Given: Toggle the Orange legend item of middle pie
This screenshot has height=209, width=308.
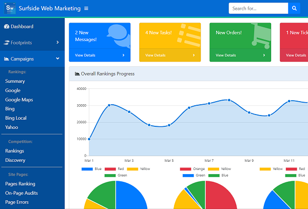Looking at the screenshot, I should coord(192,169).
